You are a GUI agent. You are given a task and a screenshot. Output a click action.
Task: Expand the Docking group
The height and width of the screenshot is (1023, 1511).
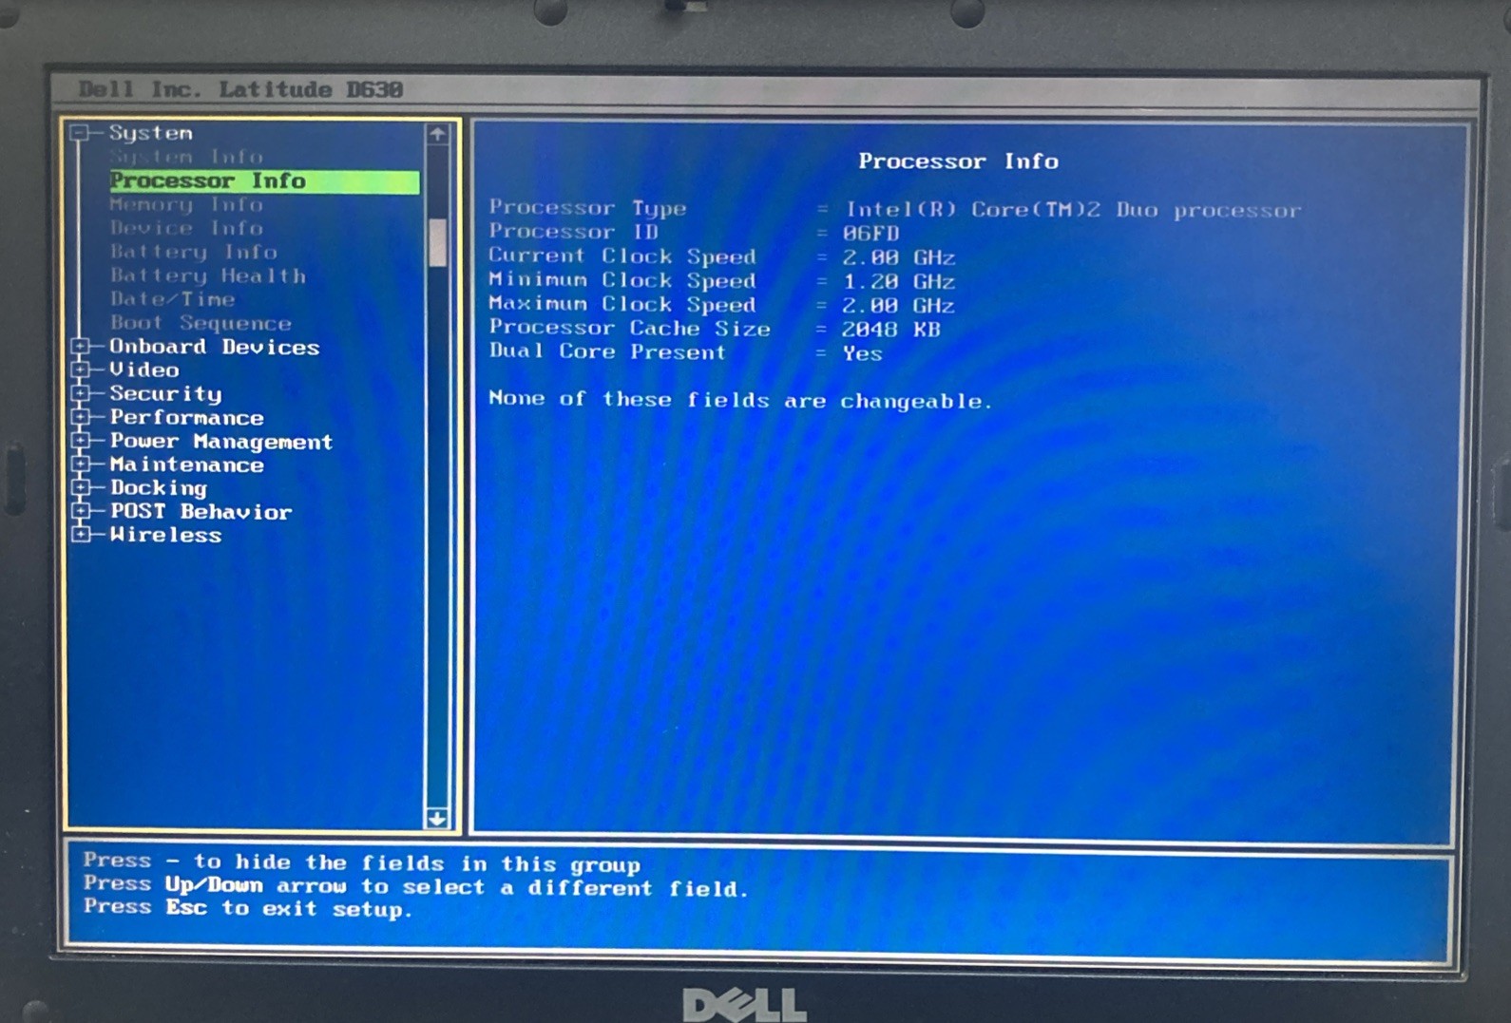coord(81,487)
